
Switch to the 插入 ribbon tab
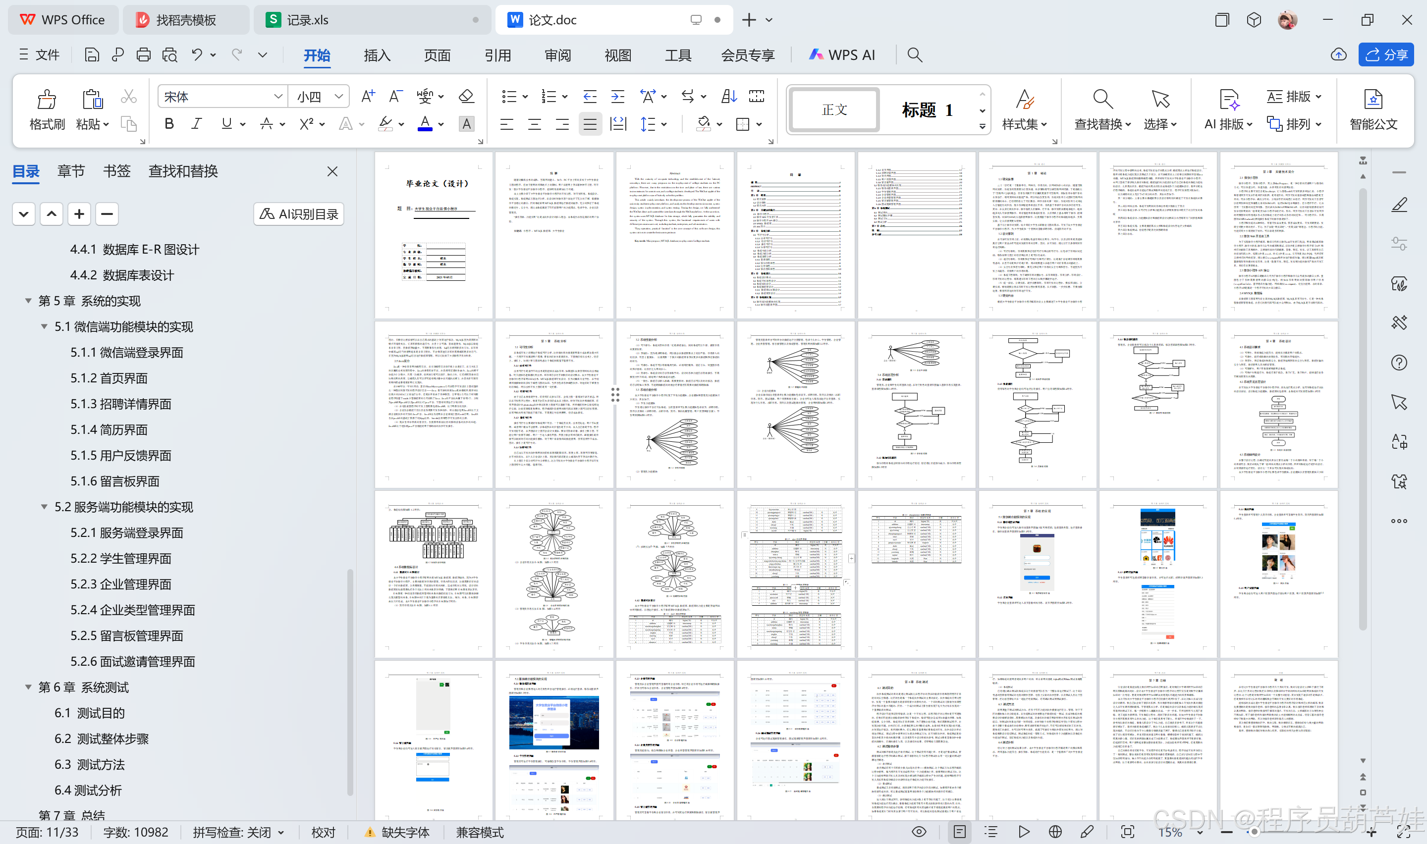377,55
